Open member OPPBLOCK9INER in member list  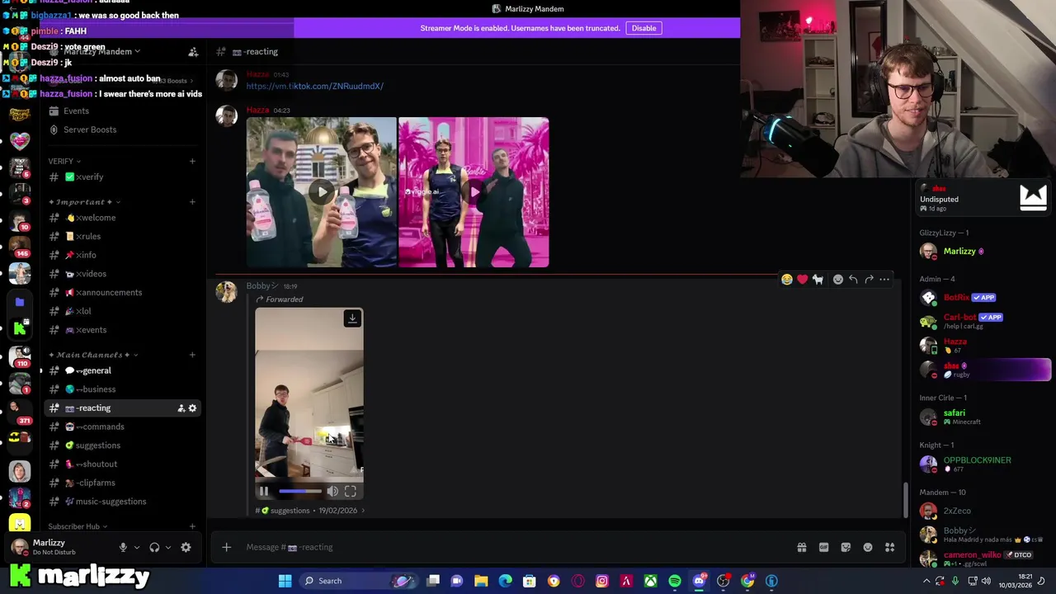(x=985, y=464)
